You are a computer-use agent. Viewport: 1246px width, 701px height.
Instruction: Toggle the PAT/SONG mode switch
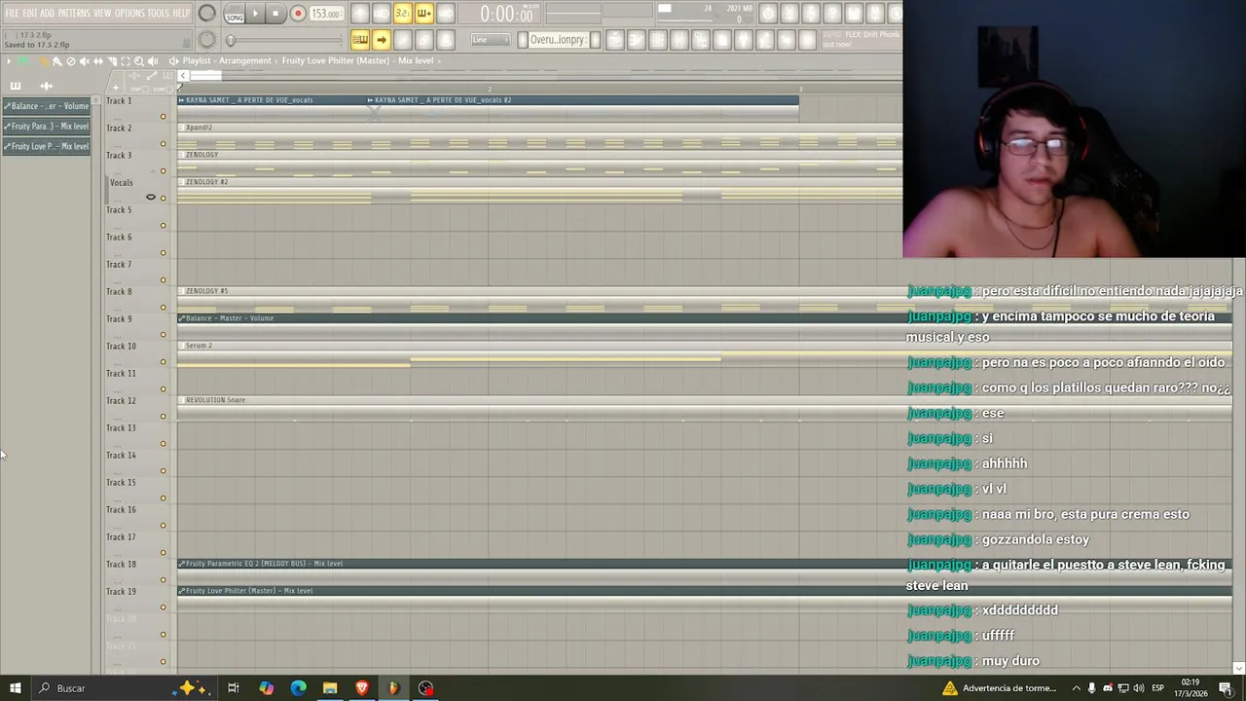point(235,14)
